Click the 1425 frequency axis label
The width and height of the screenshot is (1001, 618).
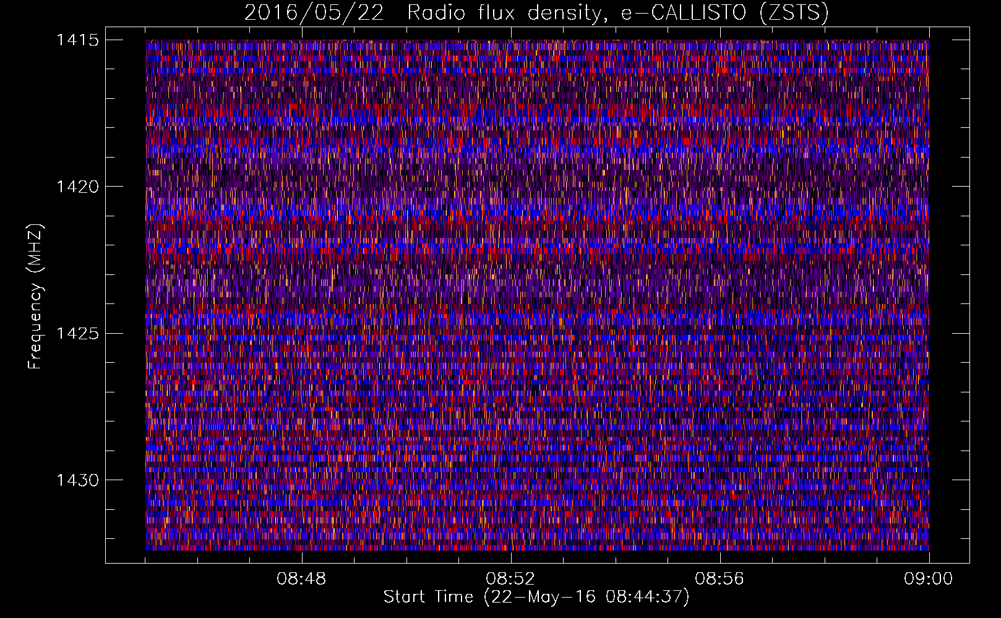[77, 334]
